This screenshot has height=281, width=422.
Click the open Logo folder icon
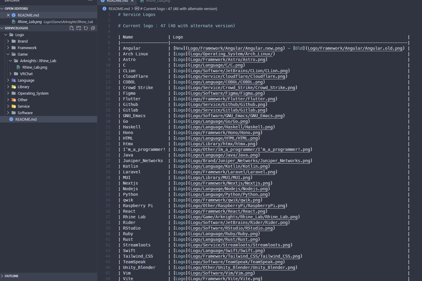pyautogui.click(x=11, y=35)
